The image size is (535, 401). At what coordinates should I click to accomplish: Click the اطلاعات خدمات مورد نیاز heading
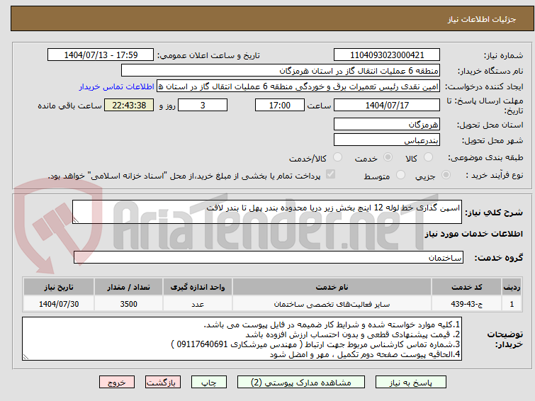tap(473, 234)
